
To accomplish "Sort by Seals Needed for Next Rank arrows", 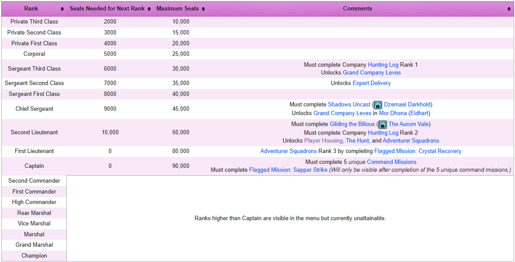I will [149, 9].
